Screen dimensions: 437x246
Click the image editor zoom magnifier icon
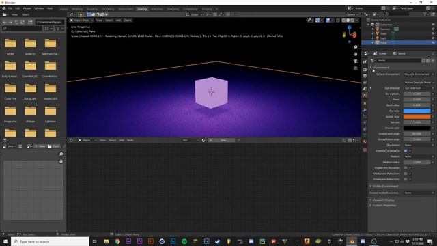click(x=61, y=154)
